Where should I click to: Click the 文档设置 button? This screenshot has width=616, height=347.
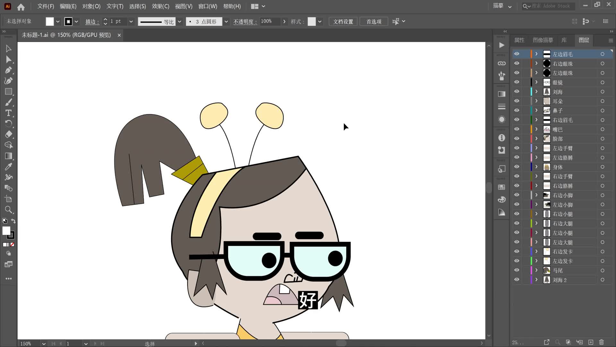[343, 22]
